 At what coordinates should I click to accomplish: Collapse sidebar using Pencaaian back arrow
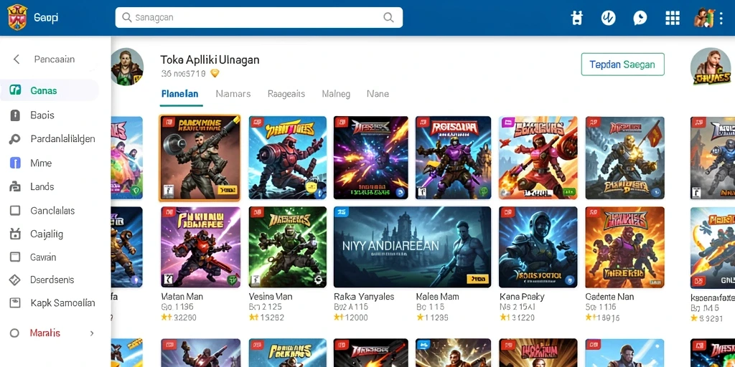17,59
